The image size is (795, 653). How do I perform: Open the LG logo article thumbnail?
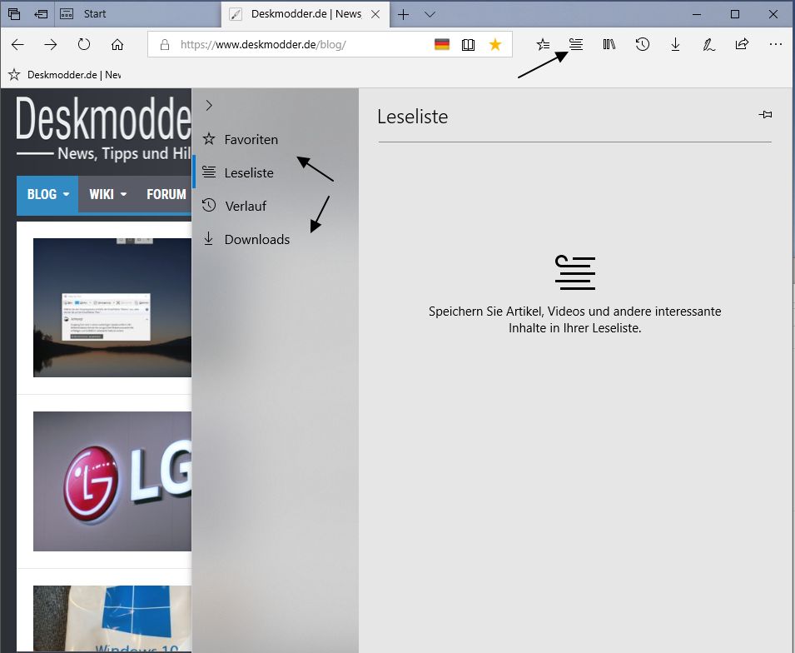(112, 481)
